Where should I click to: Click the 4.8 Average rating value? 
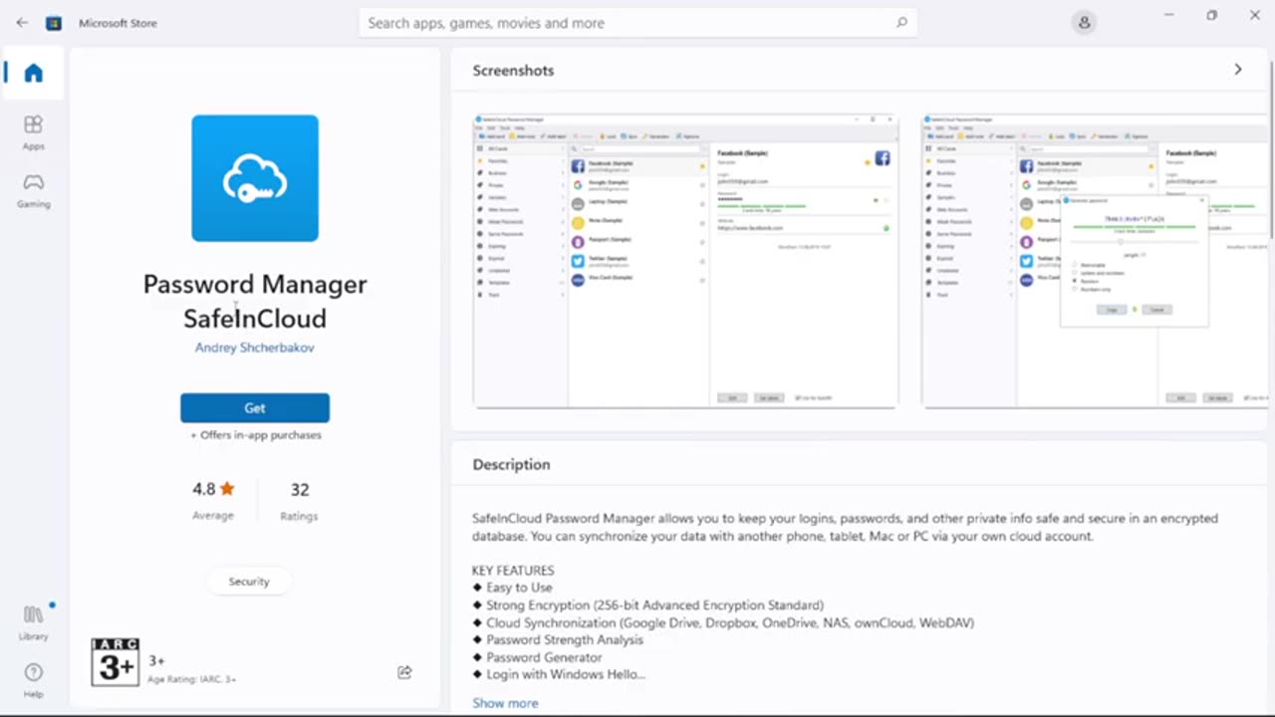coord(203,489)
